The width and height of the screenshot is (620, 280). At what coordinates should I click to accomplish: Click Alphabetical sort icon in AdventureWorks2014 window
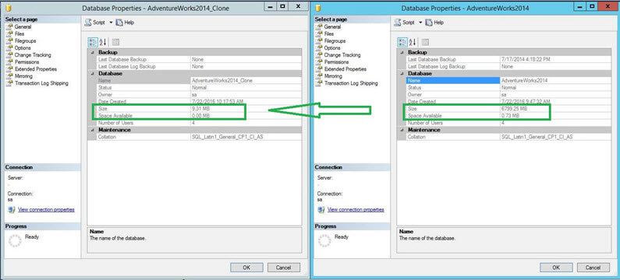pos(413,42)
